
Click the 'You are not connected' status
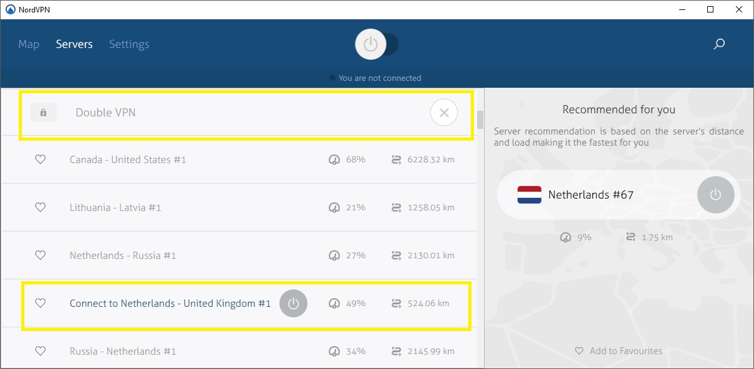(x=380, y=78)
